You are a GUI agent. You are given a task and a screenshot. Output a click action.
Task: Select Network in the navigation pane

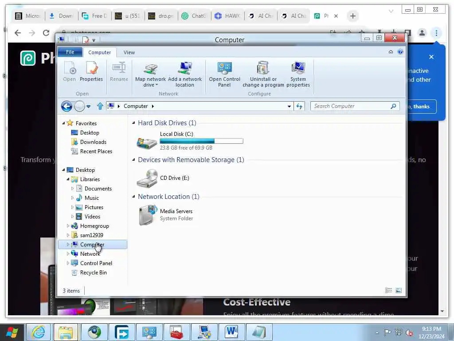pyautogui.click(x=86, y=254)
